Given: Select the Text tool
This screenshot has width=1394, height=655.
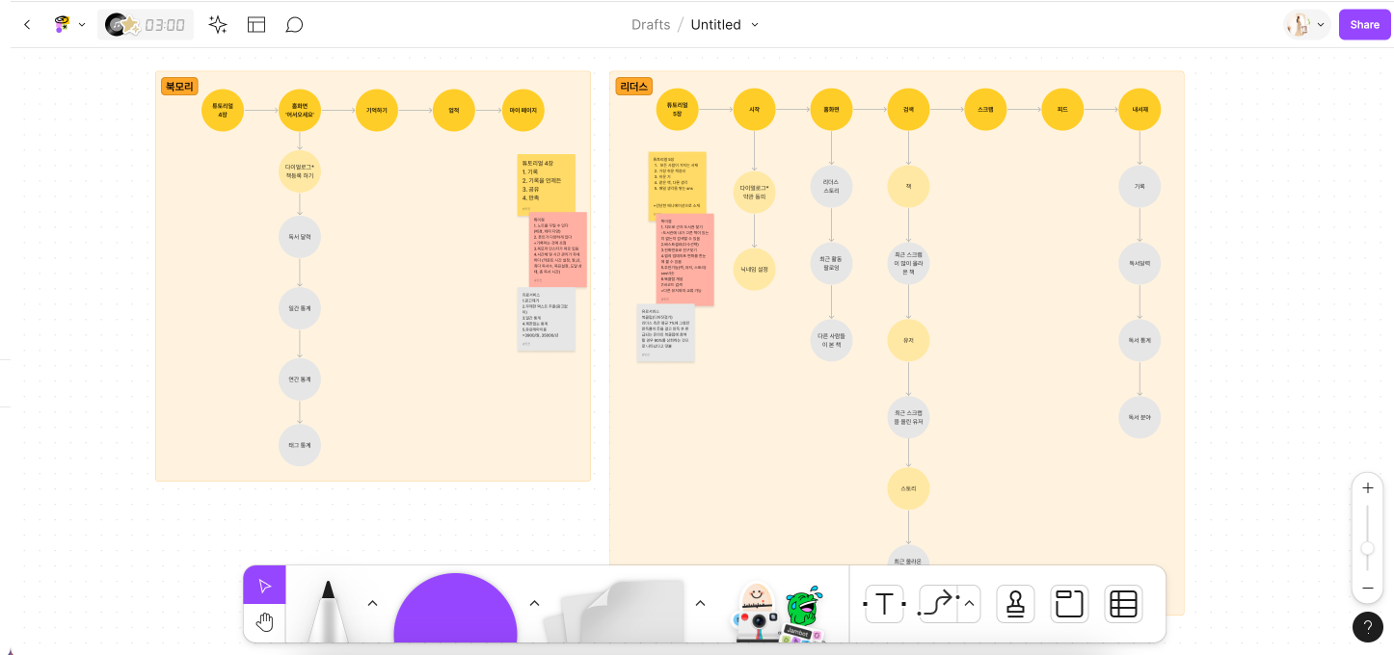Looking at the screenshot, I should 884,604.
